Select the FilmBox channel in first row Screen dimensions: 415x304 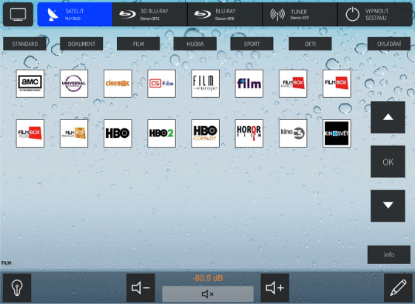click(x=337, y=84)
